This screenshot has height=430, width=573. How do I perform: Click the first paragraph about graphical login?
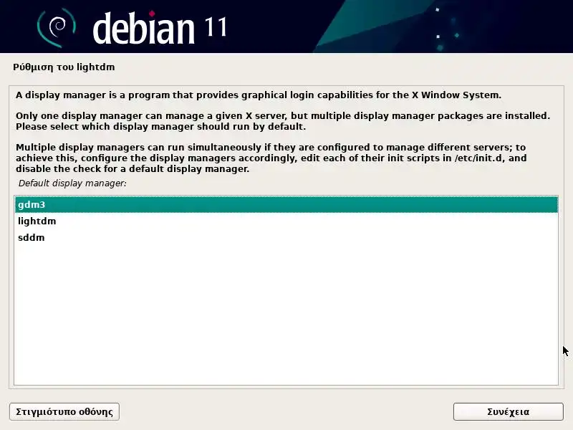(x=259, y=95)
